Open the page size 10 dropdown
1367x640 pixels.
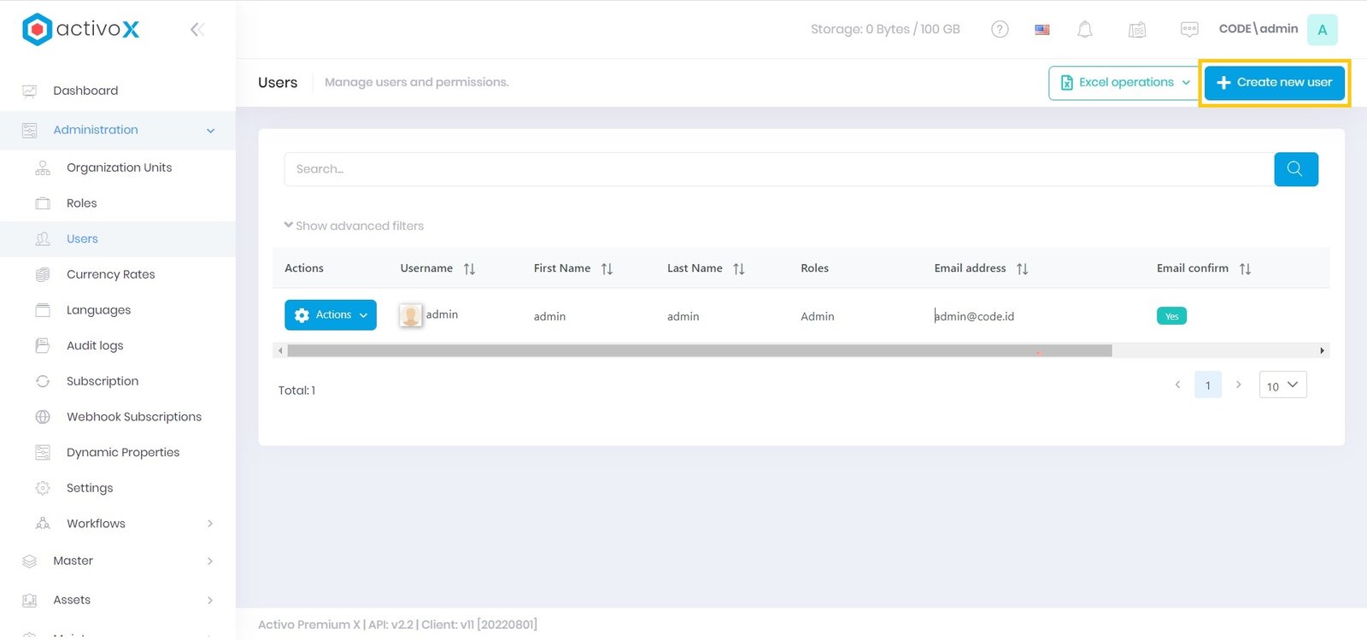[x=1282, y=385]
